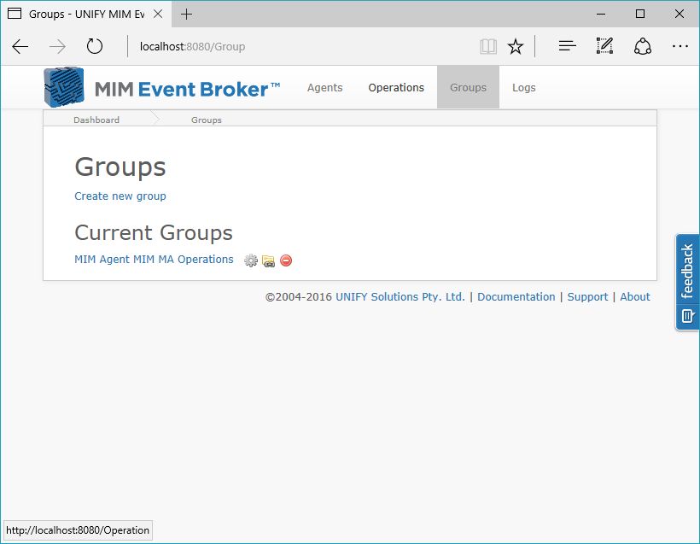Select the Groups - UNIFY MIM browser tab
The height and width of the screenshot is (544, 700).
pyautogui.click(x=86, y=14)
